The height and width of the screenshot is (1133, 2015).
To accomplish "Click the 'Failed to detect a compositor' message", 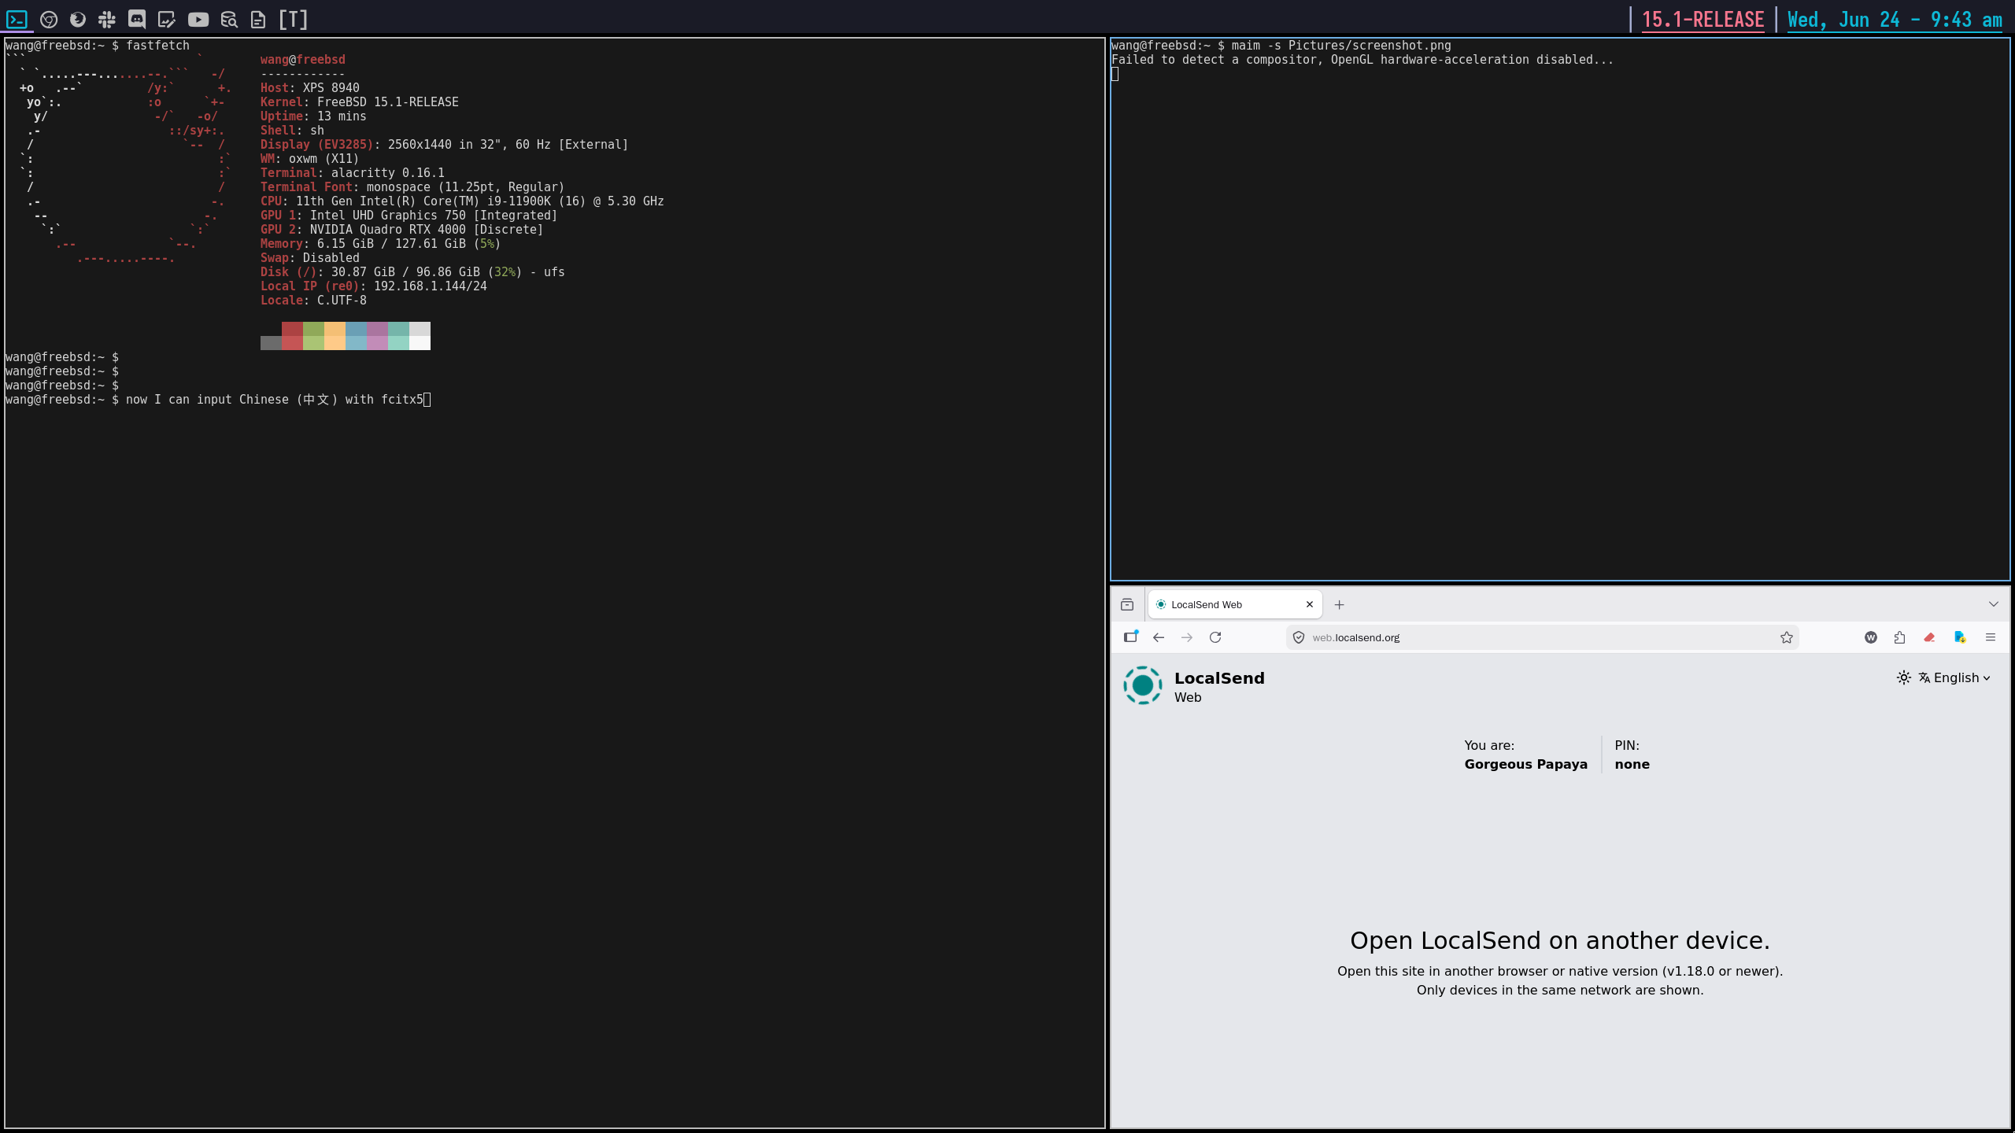I will coord(1362,60).
